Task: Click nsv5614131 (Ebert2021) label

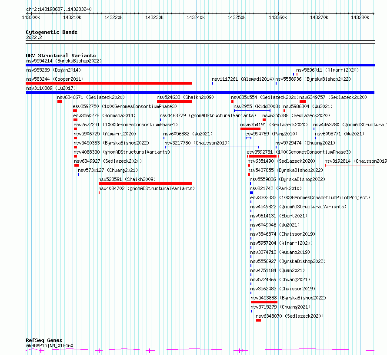Action: [279, 216]
